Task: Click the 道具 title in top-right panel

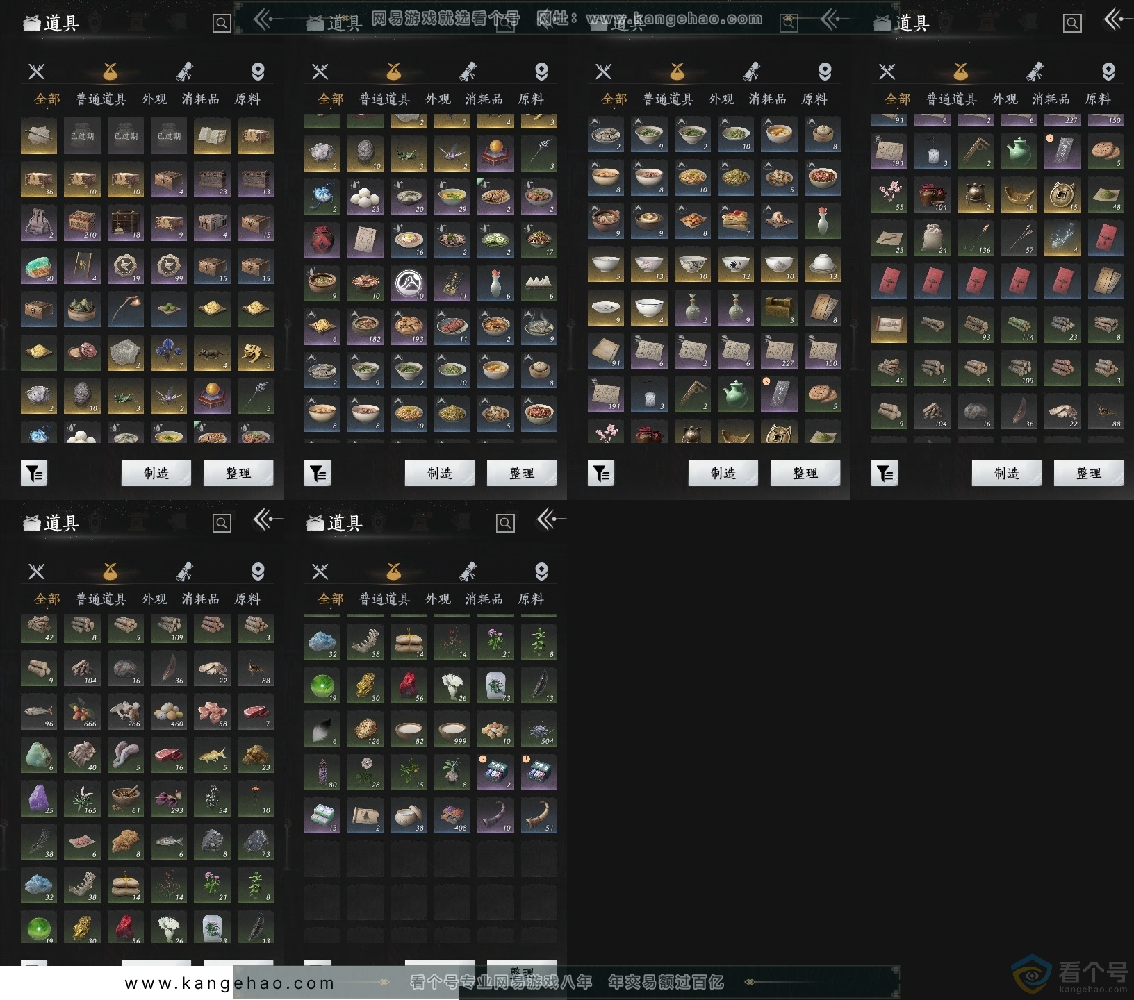Action: [x=912, y=23]
